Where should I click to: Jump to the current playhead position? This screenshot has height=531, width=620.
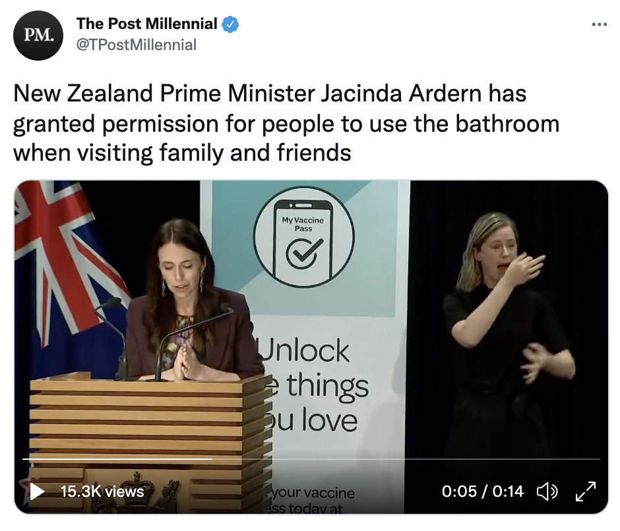pyautogui.click(x=212, y=459)
